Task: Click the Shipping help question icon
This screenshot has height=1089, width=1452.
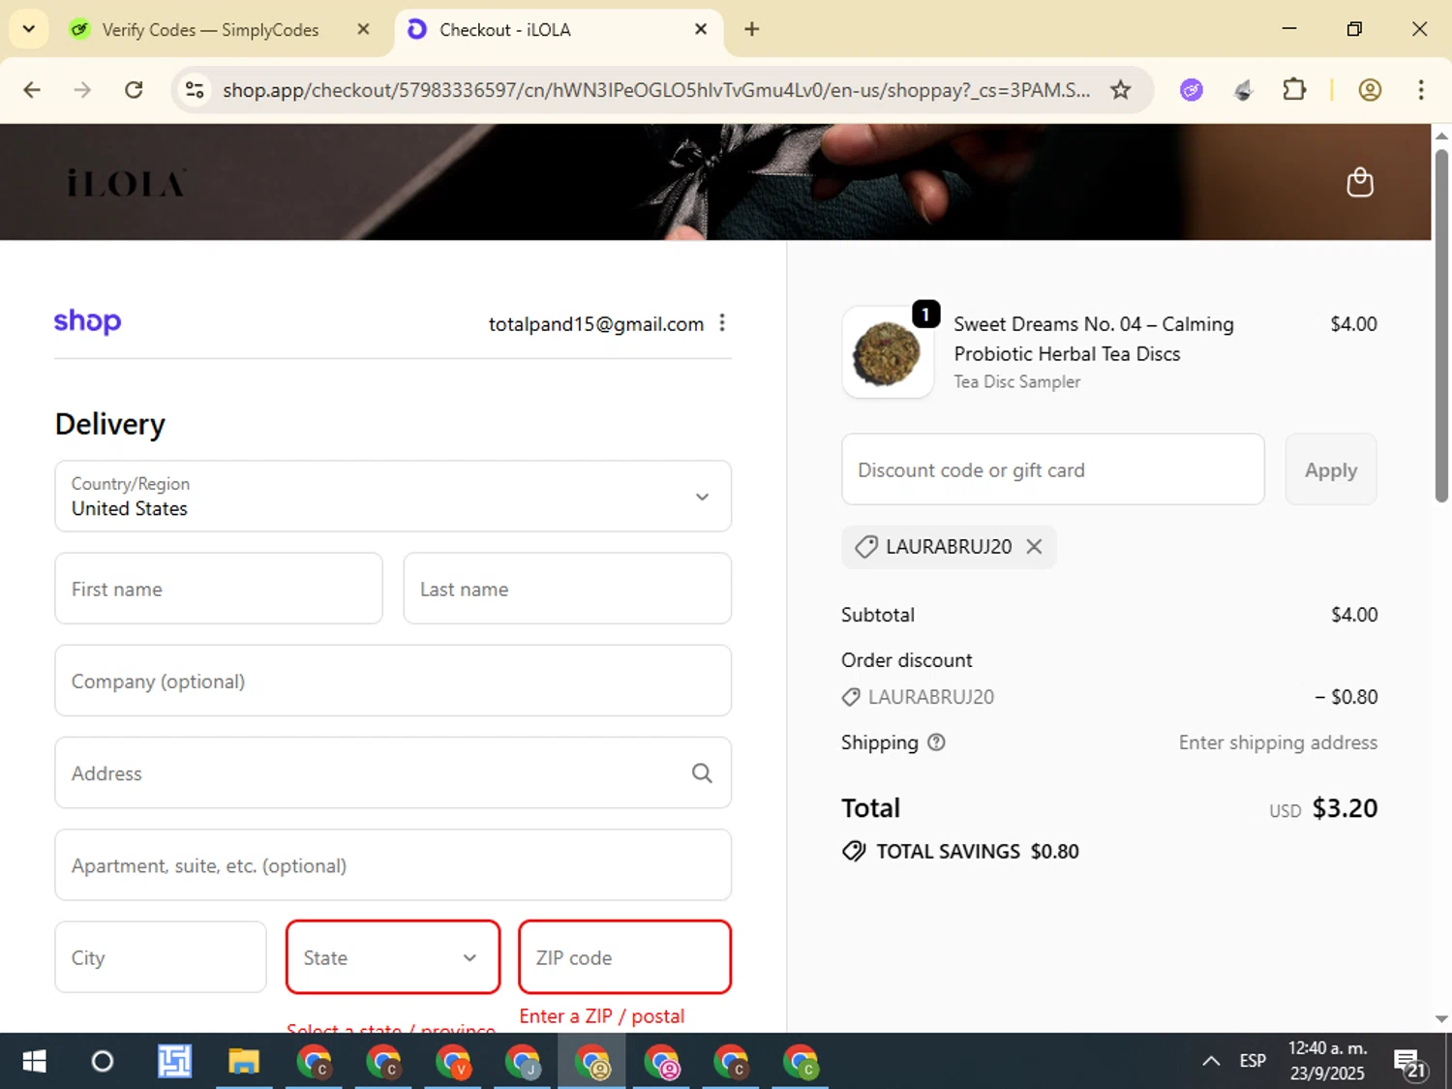Action: point(936,742)
